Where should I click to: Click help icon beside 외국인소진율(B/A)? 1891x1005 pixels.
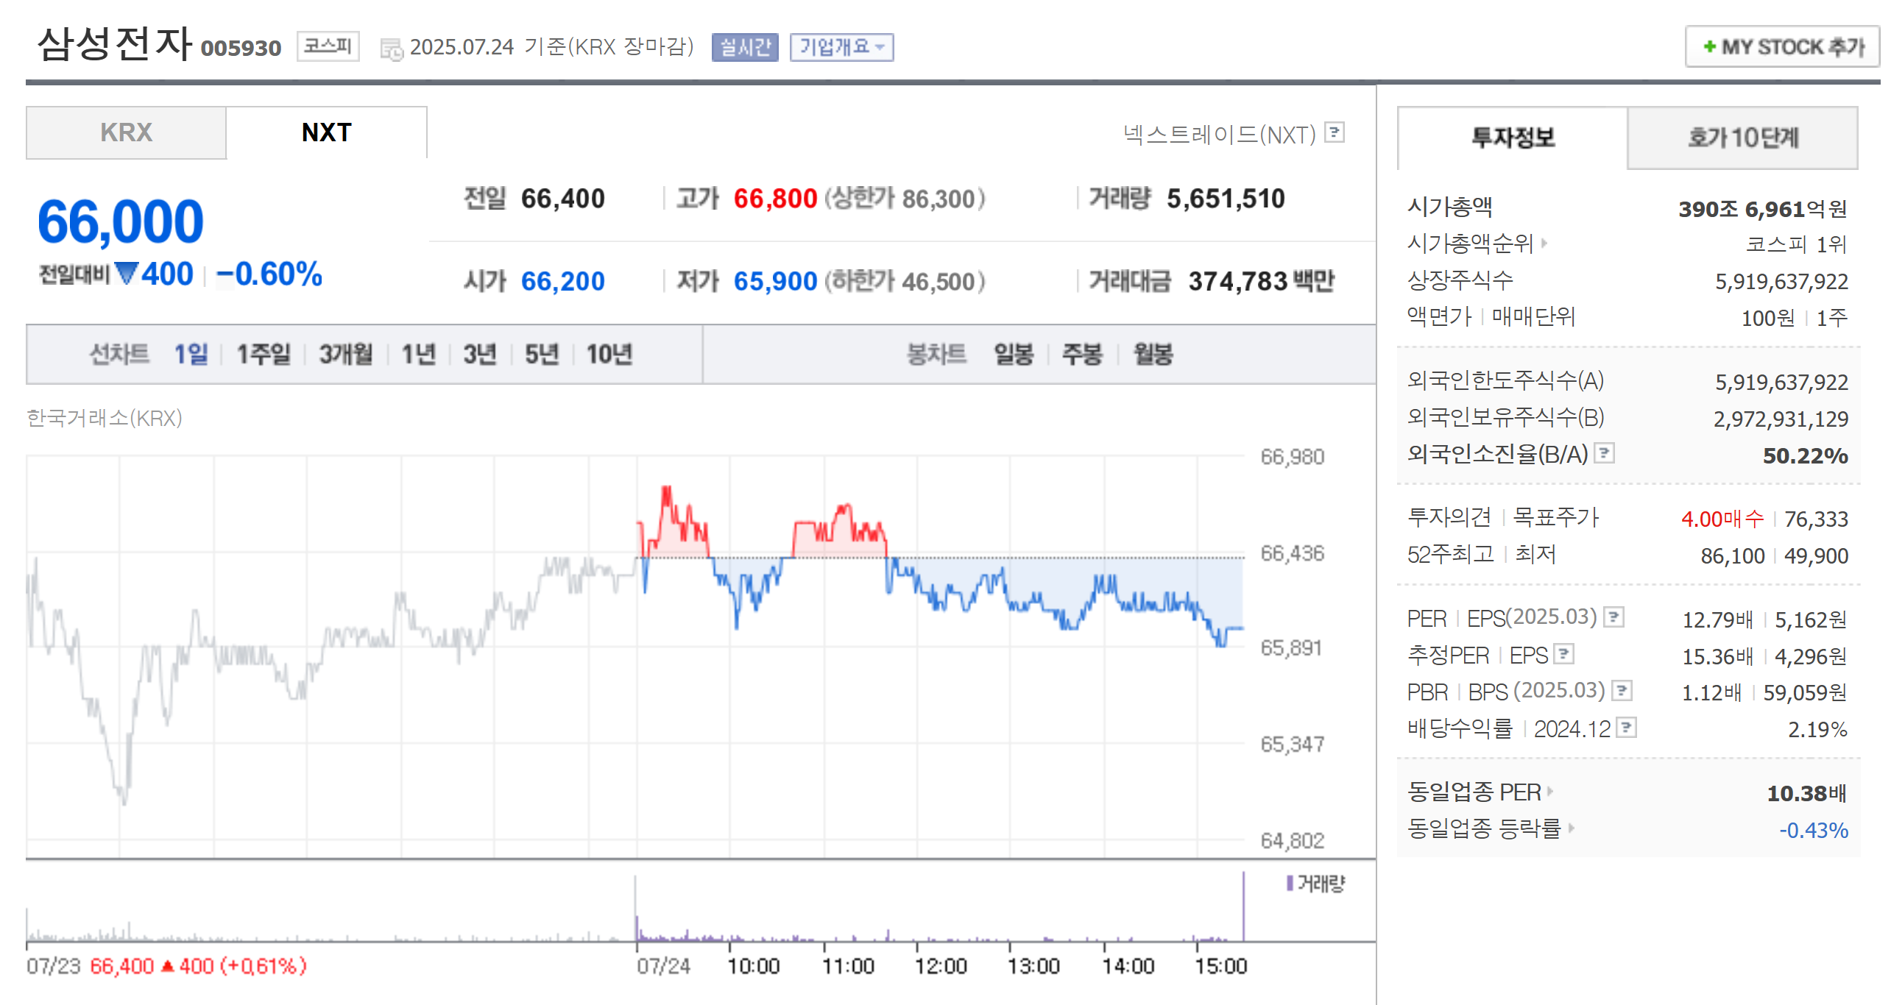(x=1604, y=452)
